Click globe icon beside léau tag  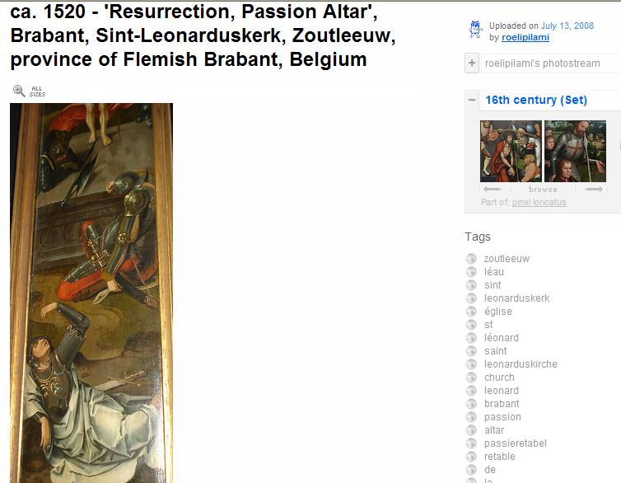tap(471, 272)
